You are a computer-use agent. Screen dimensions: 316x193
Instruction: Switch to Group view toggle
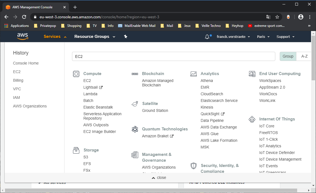coord(288,56)
